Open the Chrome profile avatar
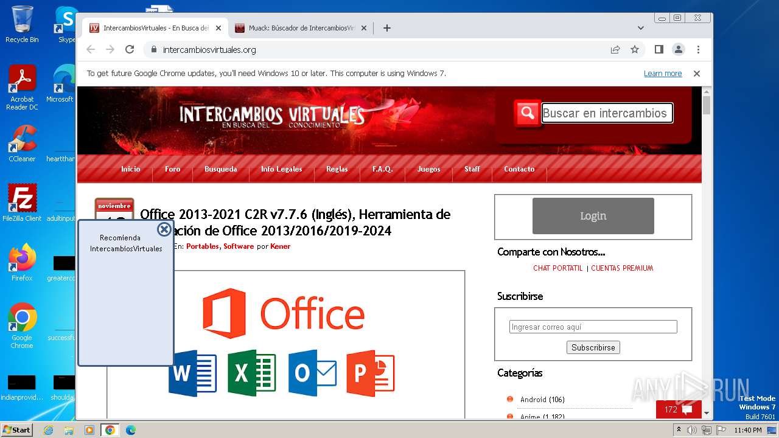The height and width of the screenshot is (438, 779). pyautogui.click(x=678, y=49)
